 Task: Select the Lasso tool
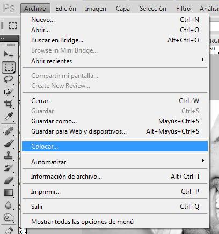(x=9, y=79)
